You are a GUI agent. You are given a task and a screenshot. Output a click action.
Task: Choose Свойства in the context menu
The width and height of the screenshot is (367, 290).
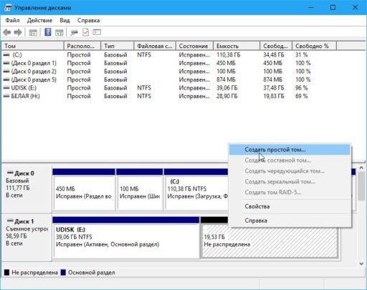[x=290, y=206]
